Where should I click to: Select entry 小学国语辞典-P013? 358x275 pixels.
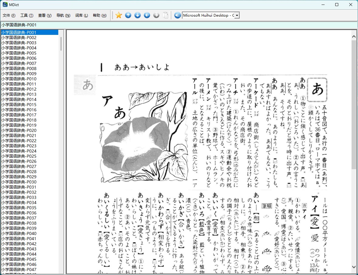(x=29, y=94)
